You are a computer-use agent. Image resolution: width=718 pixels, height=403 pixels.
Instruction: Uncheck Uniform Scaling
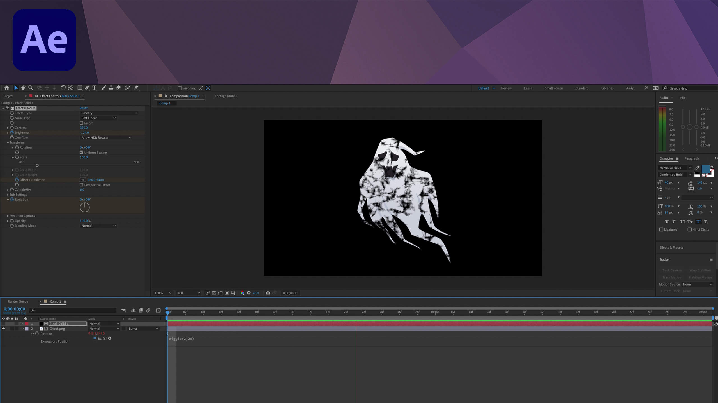coord(82,153)
